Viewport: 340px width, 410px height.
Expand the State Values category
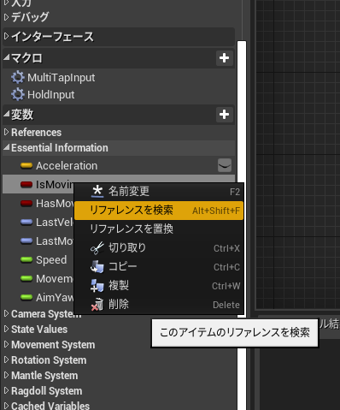(6, 330)
